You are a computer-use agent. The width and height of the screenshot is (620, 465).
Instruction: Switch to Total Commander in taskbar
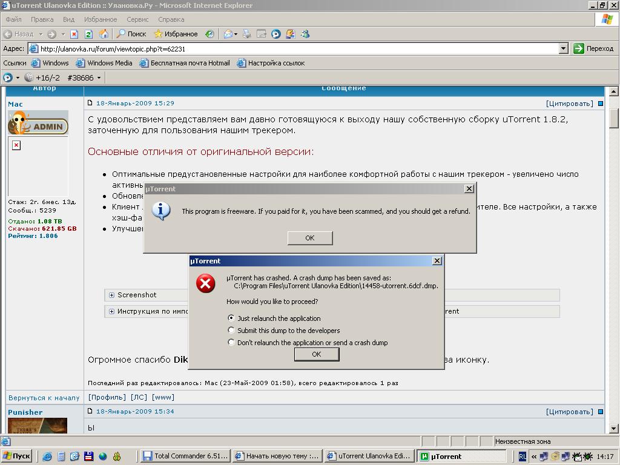[185, 457]
